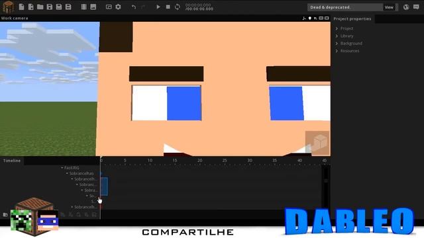The height and width of the screenshot is (238, 424).
Task: Collapse the 'Sobranc...' timeline row
Action: pos(77,184)
